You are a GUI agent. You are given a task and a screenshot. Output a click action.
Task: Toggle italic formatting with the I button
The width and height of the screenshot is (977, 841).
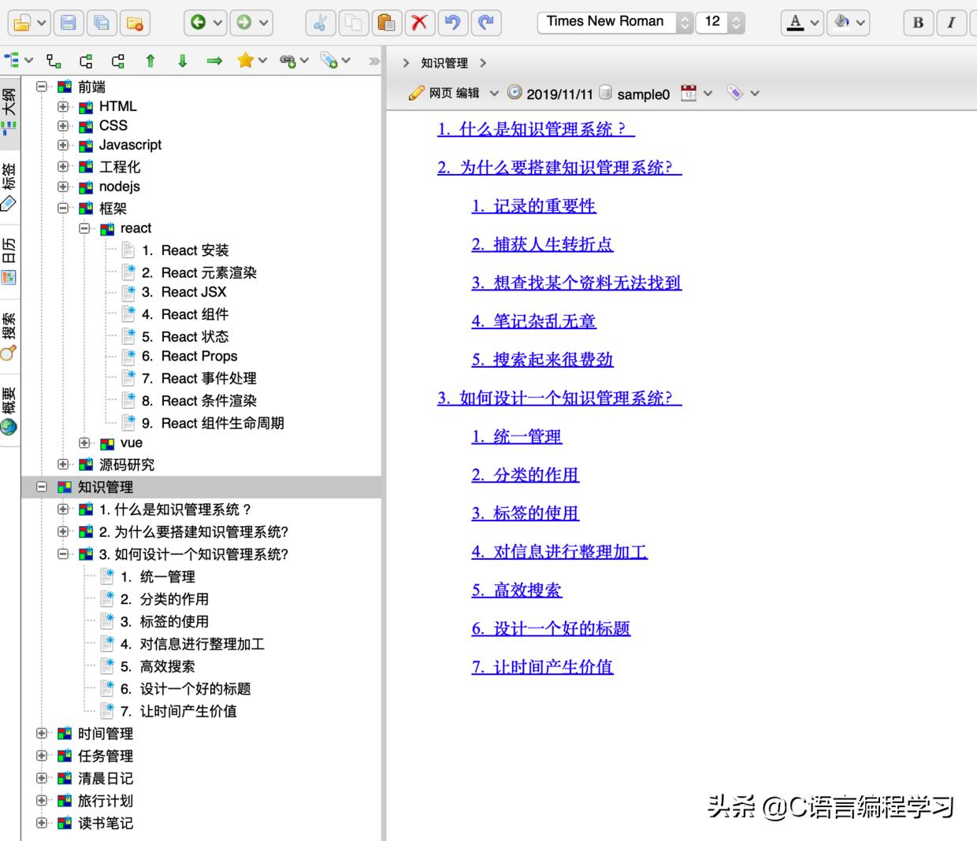951,23
